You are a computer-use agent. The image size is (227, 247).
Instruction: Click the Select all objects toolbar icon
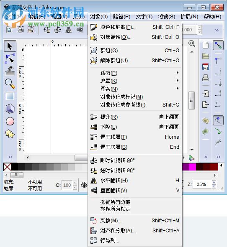(x=9, y=30)
